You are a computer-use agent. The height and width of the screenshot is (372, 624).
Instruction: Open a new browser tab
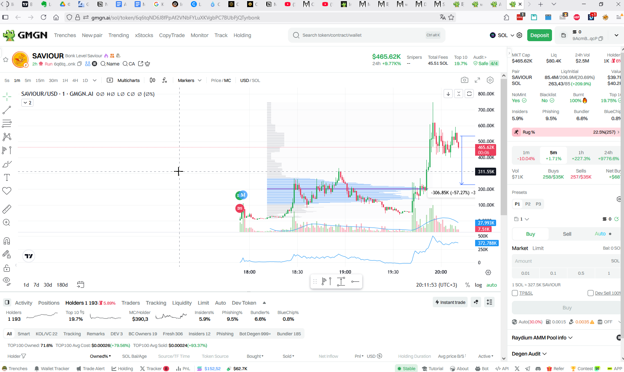pos(540,4)
